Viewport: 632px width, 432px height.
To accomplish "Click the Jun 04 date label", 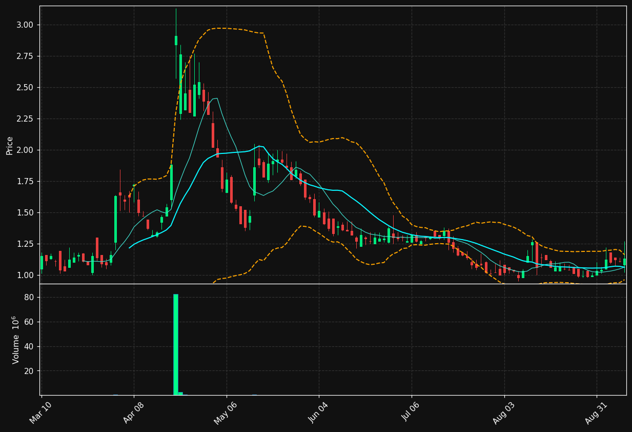I will coord(318,412).
